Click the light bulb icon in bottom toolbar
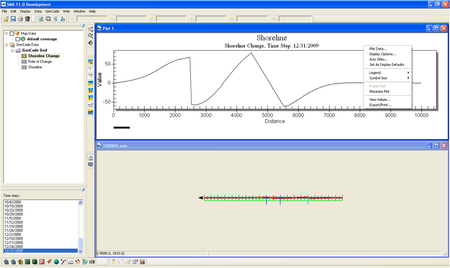The width and height of the screenshot is (450, 268). (113, 262)
